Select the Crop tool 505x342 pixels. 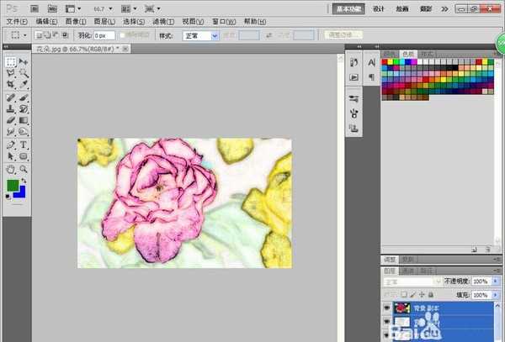click(x=10, y=86)
